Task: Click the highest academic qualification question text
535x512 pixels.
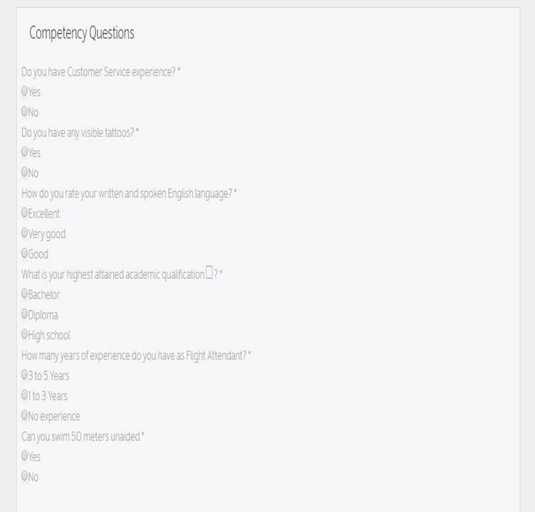Action: (x=112, y=274)
